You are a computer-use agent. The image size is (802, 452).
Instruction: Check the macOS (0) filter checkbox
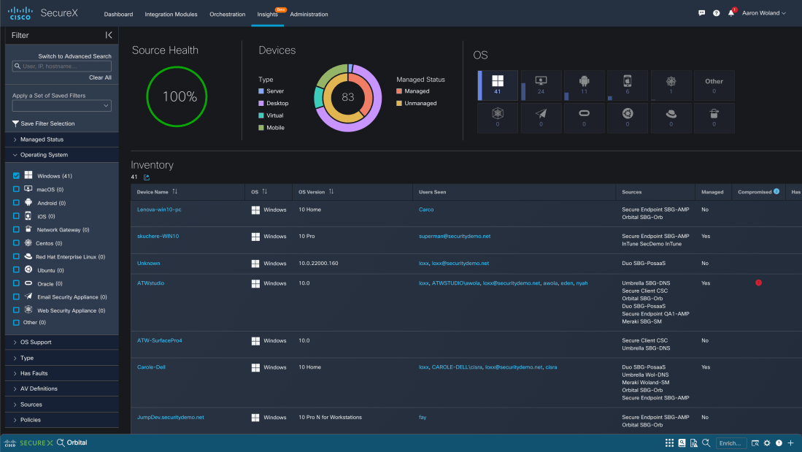(x=16, y=189)
